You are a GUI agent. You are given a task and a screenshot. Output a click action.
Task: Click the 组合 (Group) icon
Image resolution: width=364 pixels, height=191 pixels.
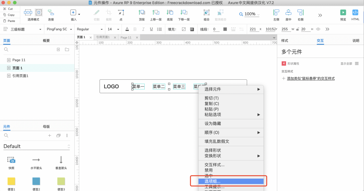pos(207,13)
